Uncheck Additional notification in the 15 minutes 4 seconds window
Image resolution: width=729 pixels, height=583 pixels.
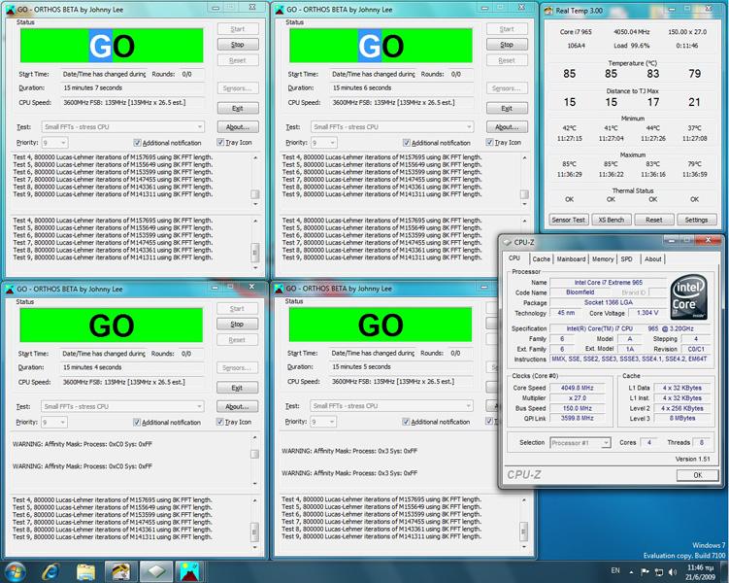[137, 422]
